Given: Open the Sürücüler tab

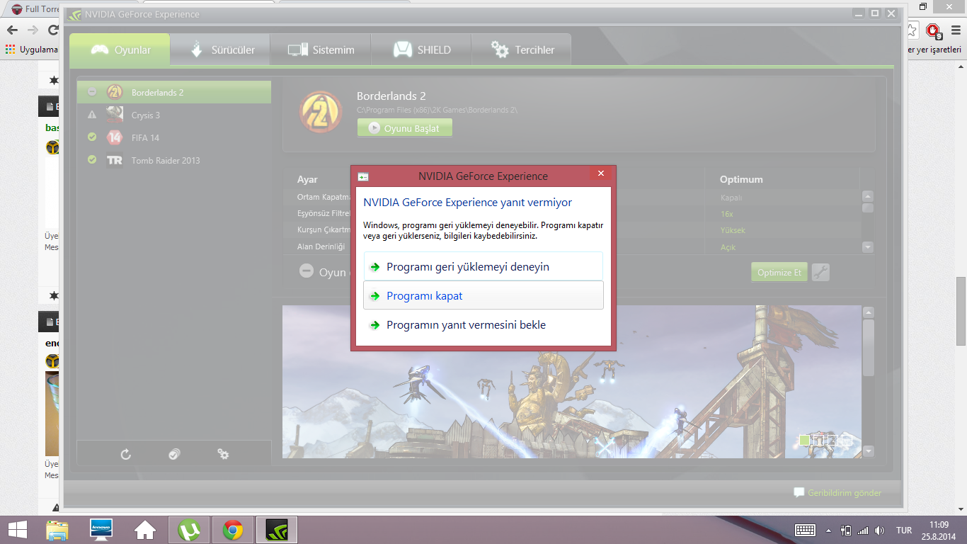Looking at the screenshot, I should tap(220, 50).
